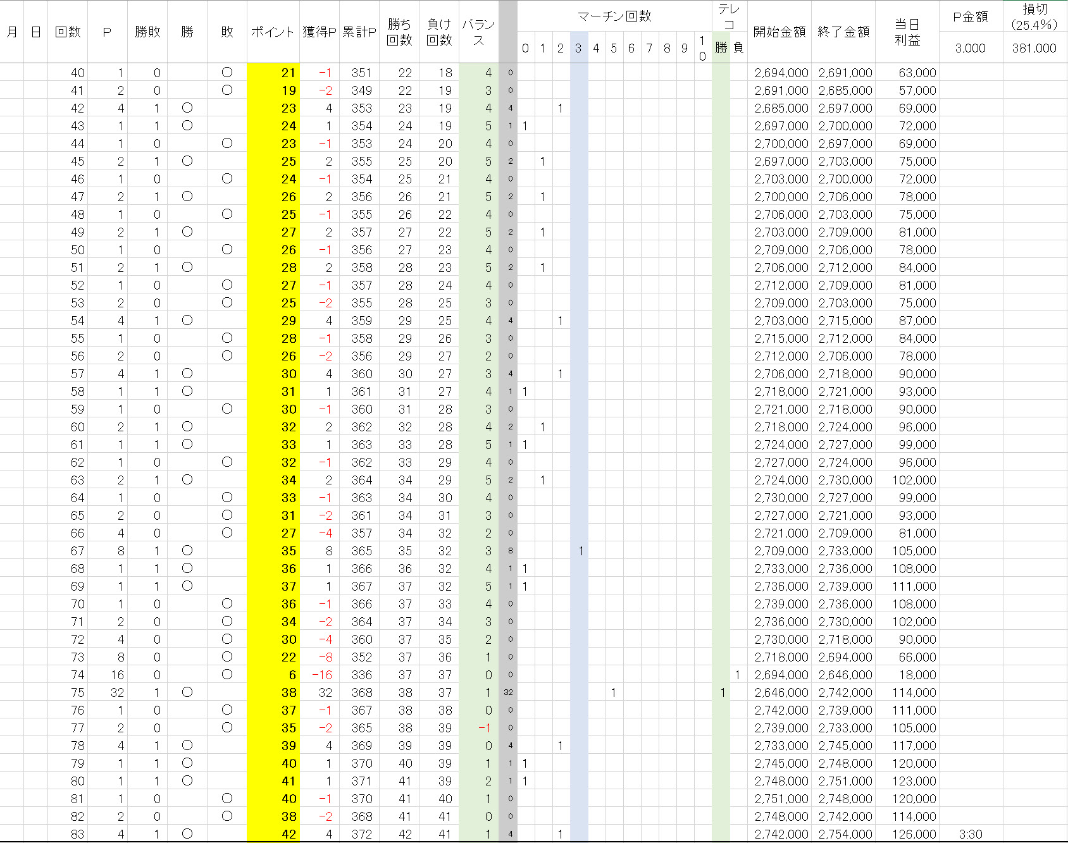The width and height of the screenshot is (1068, 843).
Task: Click the 当日利益 value 126,000
Action: 907,834
